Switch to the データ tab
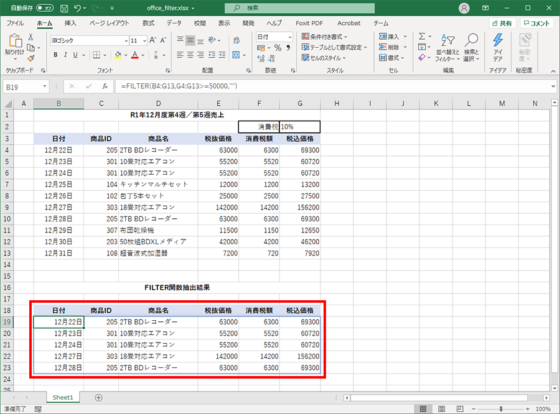560x414 pixels. (174, 23)
